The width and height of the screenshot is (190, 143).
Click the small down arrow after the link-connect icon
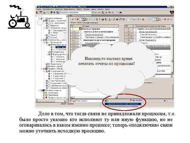108,101
